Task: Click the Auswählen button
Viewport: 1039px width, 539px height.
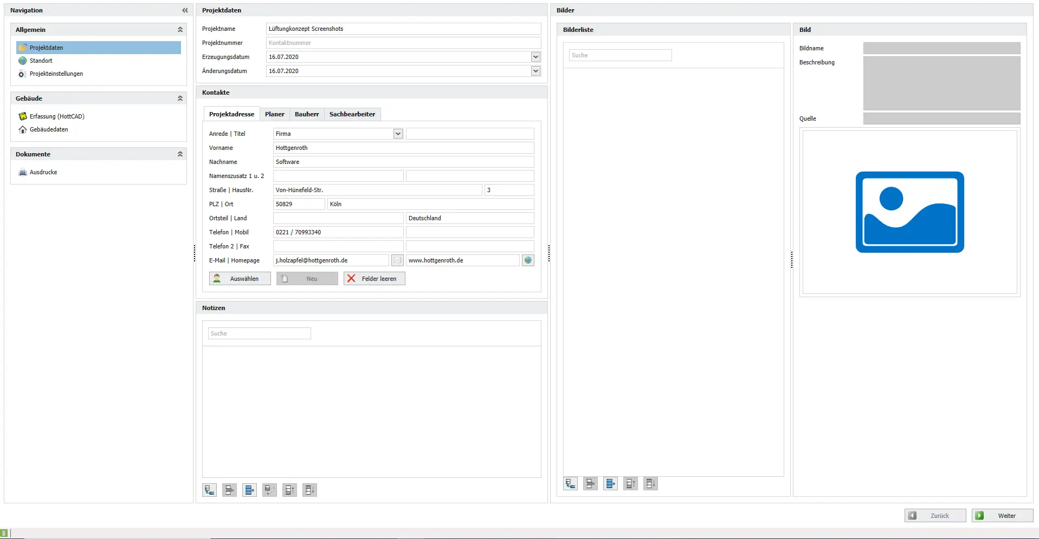Action: point(240,279)
